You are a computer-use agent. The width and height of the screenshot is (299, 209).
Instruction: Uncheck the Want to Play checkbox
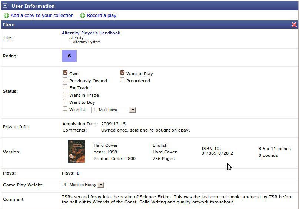point(122,73)
